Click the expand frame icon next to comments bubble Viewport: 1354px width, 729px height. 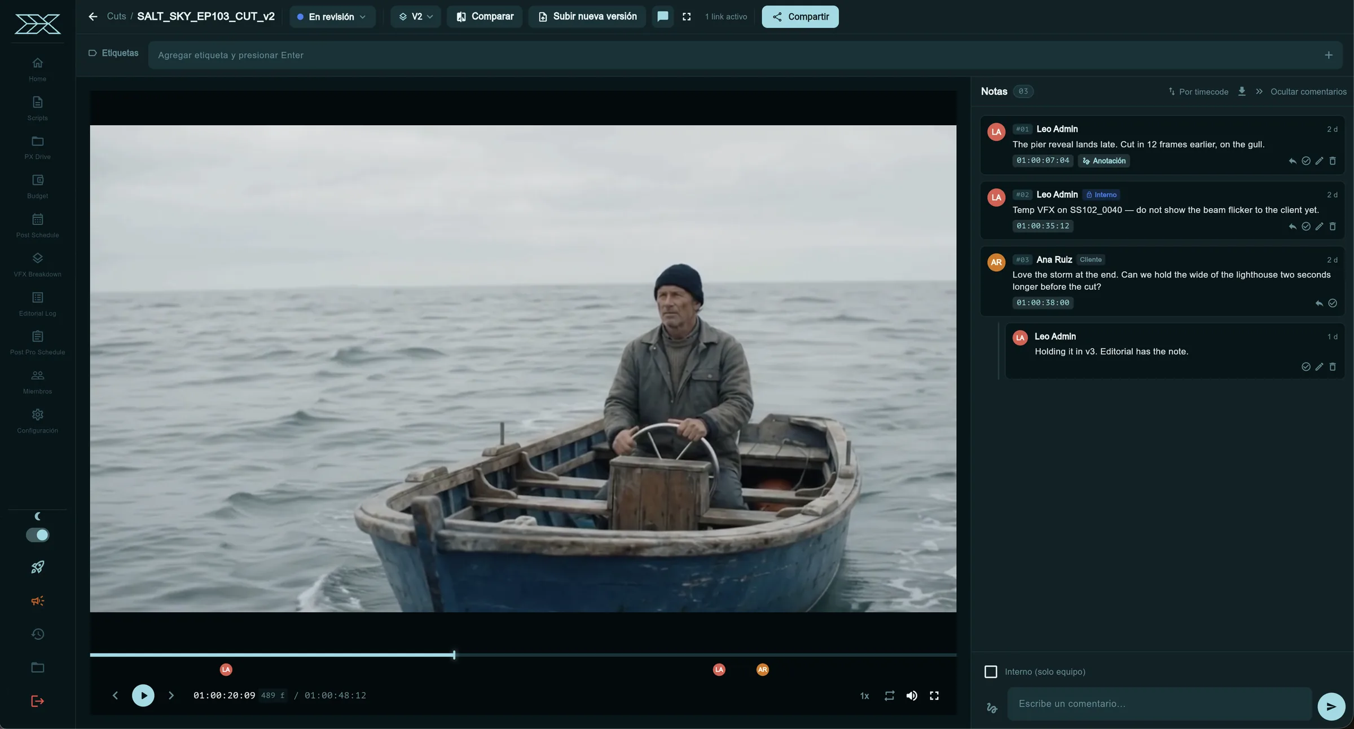(687, 17)
